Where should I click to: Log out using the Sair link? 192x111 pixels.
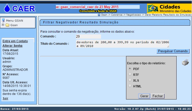[5, 98]
